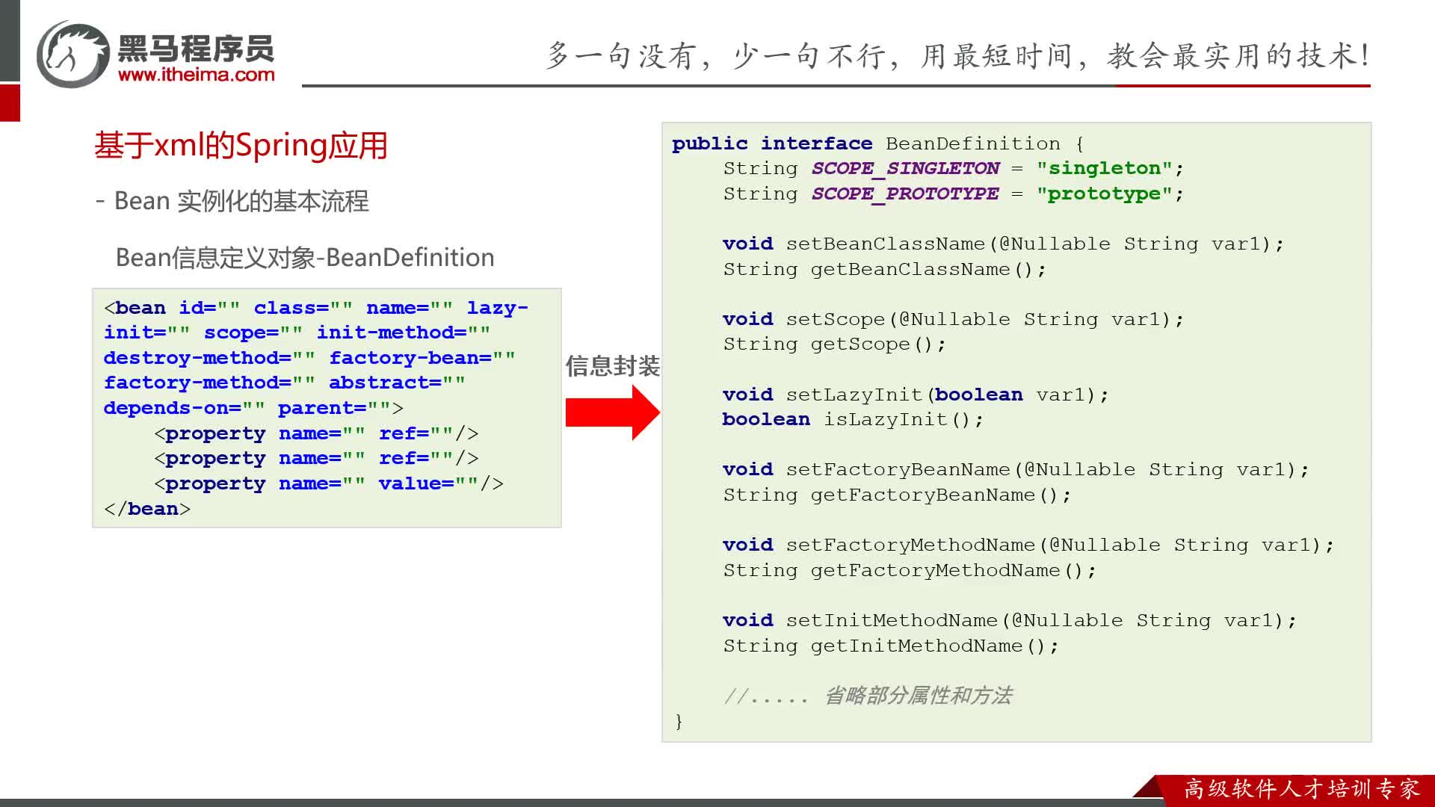The width and height of the screenshot is (1435, 807).
Task: Click the getFactoryMethodName() line
Action: pos(910,570)
